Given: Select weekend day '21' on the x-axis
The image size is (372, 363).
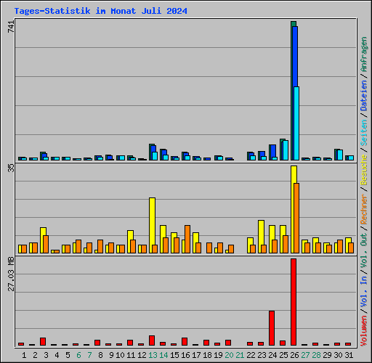Looking at the screenshot, I should (x=240, y=355).
